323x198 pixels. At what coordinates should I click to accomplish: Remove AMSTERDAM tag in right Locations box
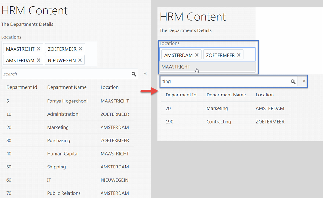197,55
